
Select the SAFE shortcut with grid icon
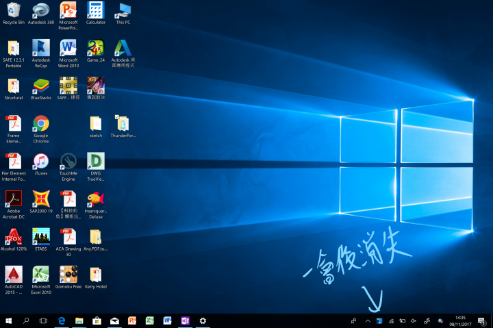point(68,89)
